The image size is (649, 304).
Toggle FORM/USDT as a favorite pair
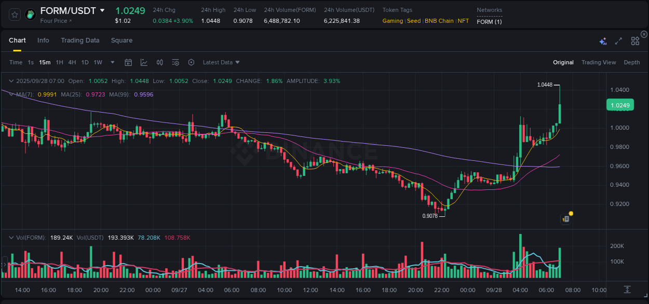[14, 14]
